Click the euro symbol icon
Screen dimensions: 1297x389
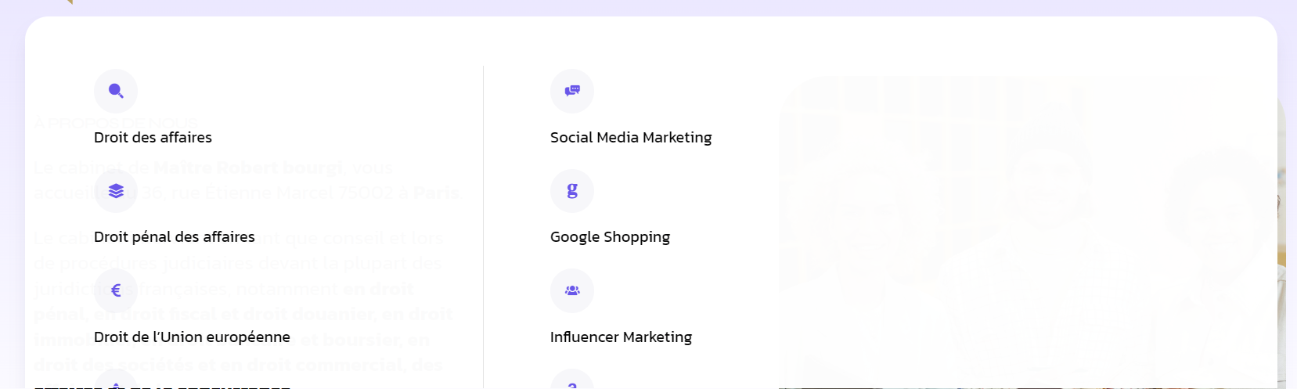(116, 290)
